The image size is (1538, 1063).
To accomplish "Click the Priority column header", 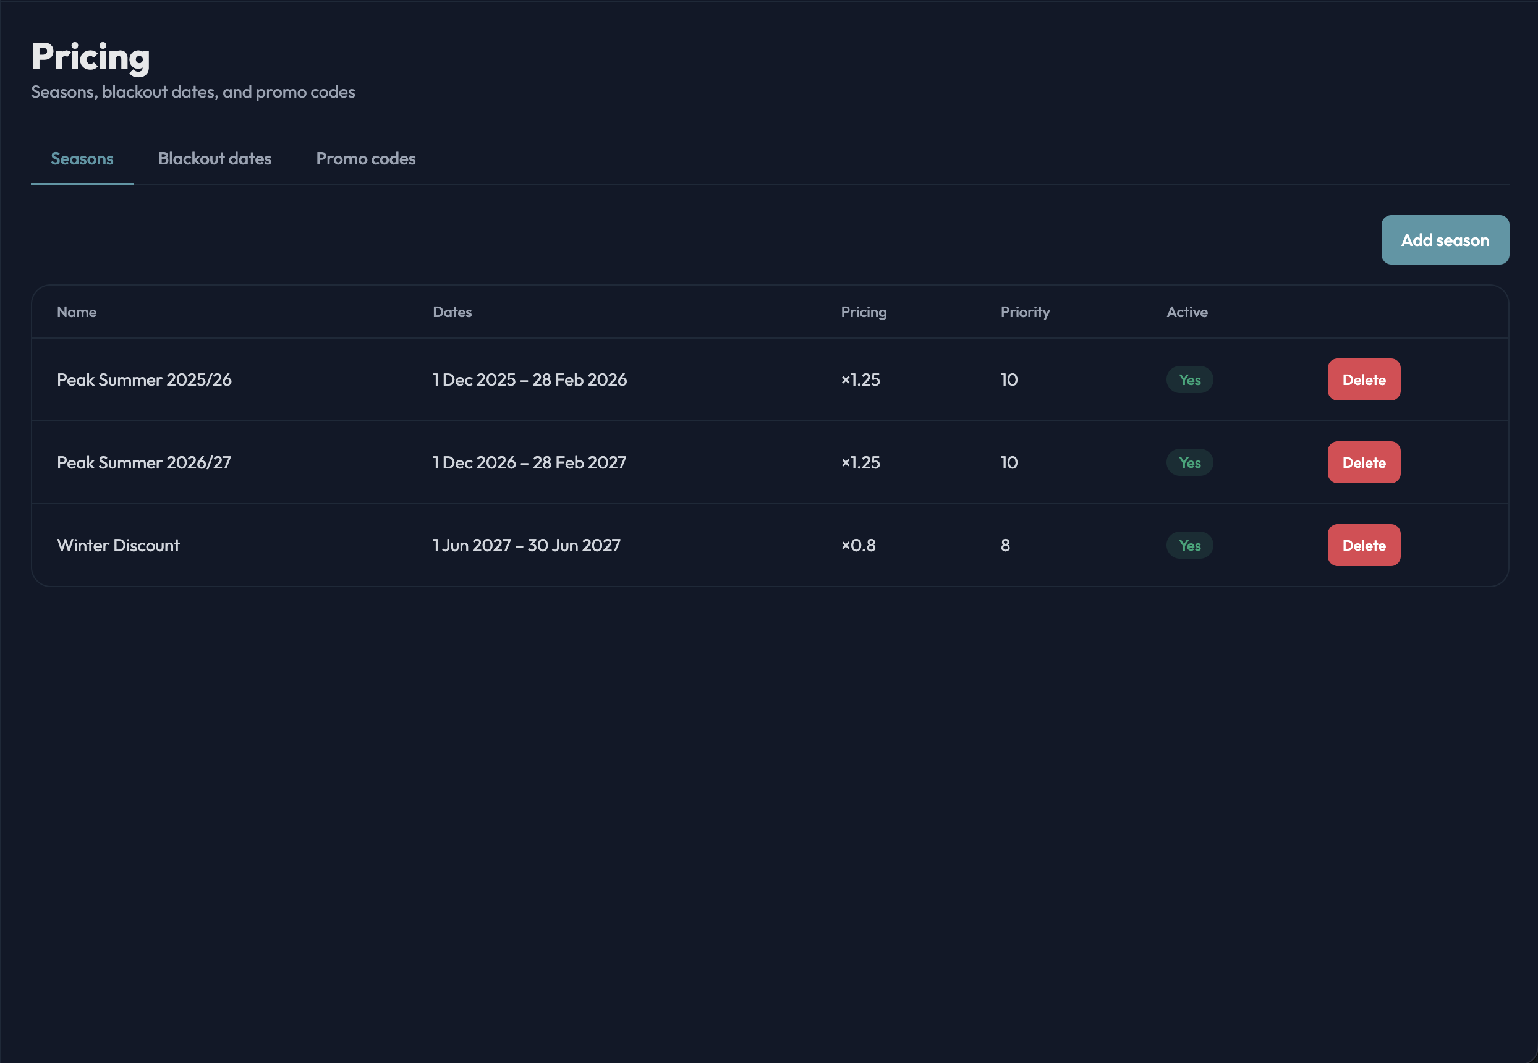I will (x=1024, y=311).
